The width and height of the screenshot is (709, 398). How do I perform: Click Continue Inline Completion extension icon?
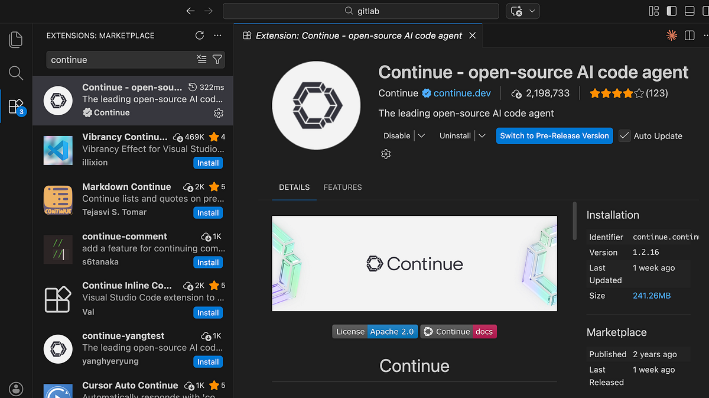(x=58, y=299)
